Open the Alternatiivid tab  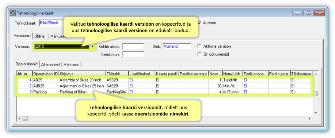point(51,64)
